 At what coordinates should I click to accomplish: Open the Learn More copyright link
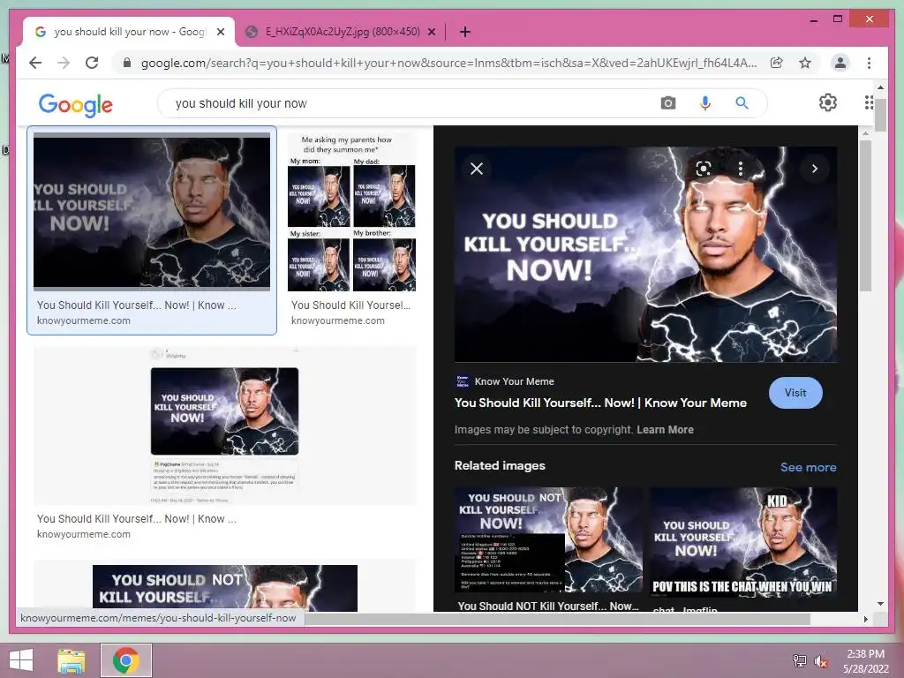pyautogui.click(x=665, y=430)
